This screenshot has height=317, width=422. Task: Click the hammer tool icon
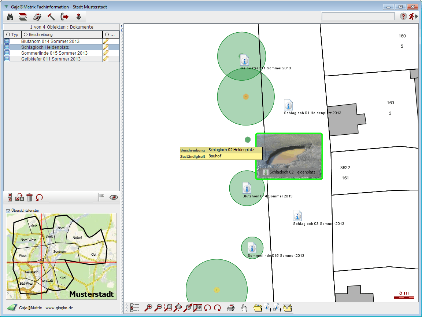[x=51, y=17]
